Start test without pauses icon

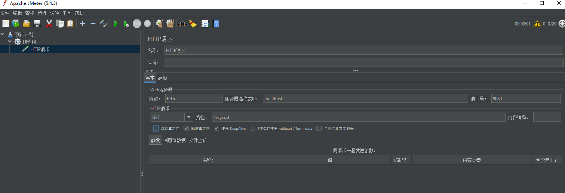pyautogui.click(x=126, y=24)
